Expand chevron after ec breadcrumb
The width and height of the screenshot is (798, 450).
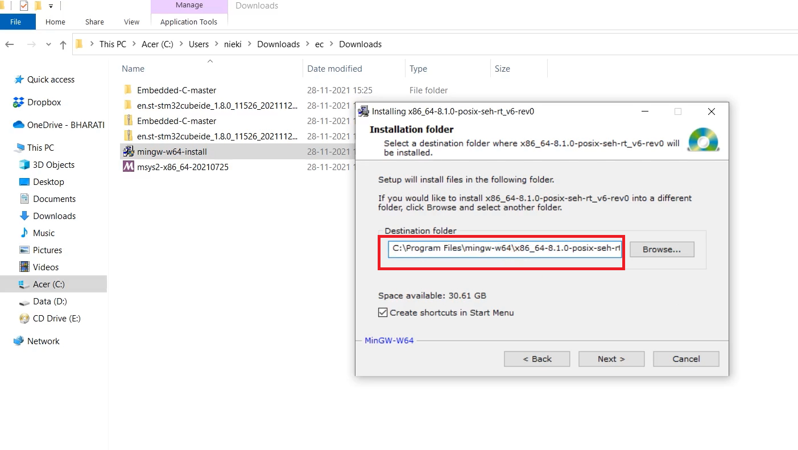(332, 44)
